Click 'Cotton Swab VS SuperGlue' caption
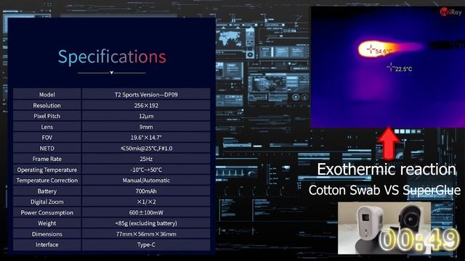465x261 pixels. pos(384,190)
